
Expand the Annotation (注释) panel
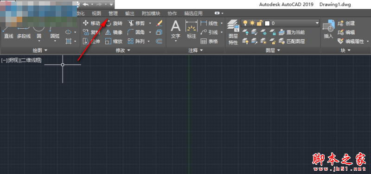coord(196,50)
